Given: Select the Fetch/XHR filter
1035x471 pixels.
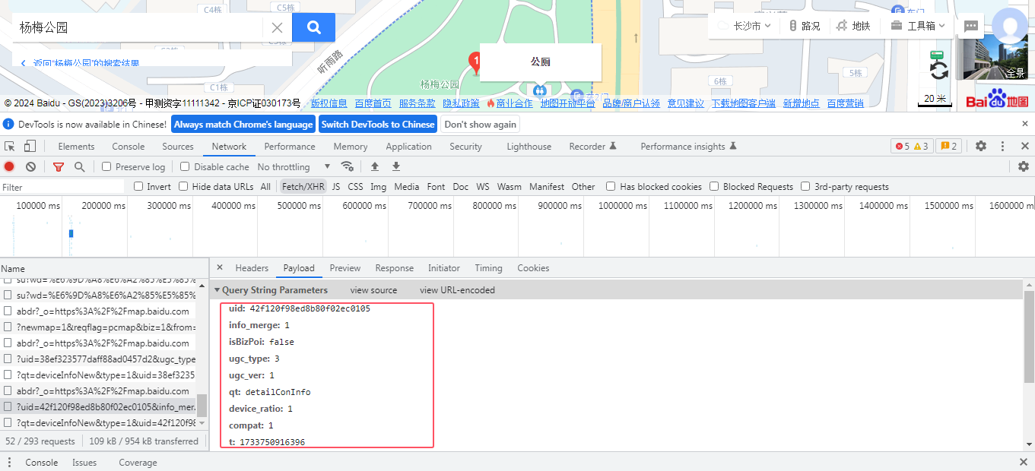Looking at the screenshot, I should (303, 187).
